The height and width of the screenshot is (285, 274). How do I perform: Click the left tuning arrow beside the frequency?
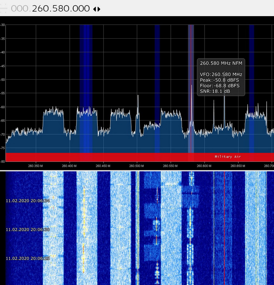[x=95, y=9]
